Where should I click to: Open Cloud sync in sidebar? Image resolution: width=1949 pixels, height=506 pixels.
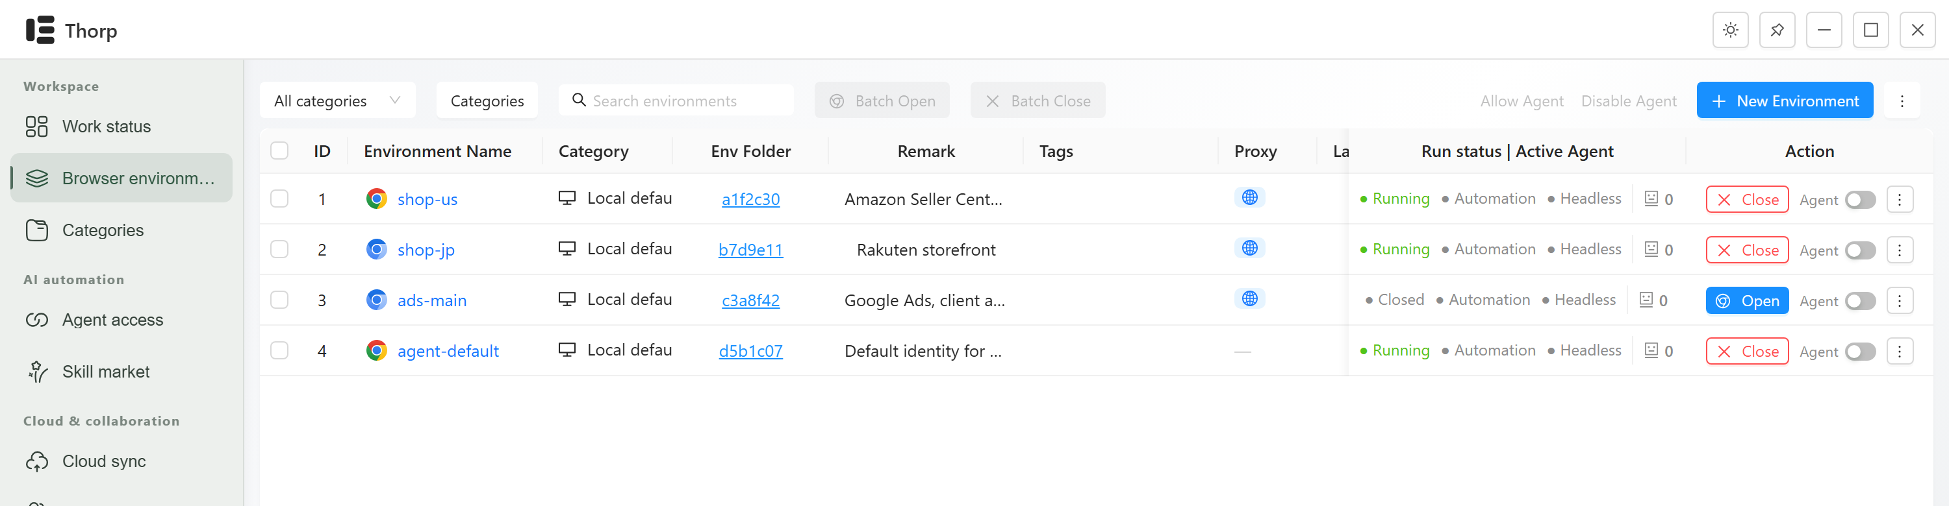coord(121,461)
